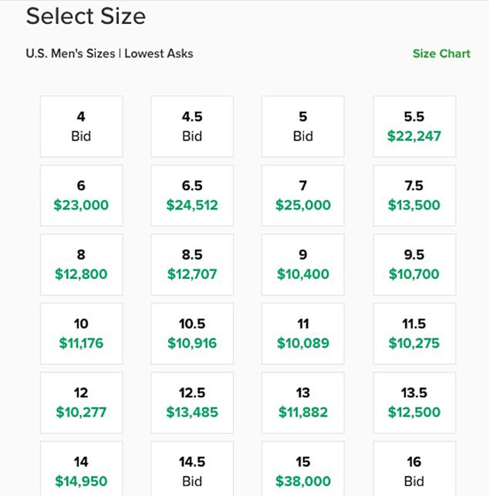Select size 4 Bid option
Image resolution: width=489 pixels, height=496 pixels.
pos(81,126)
